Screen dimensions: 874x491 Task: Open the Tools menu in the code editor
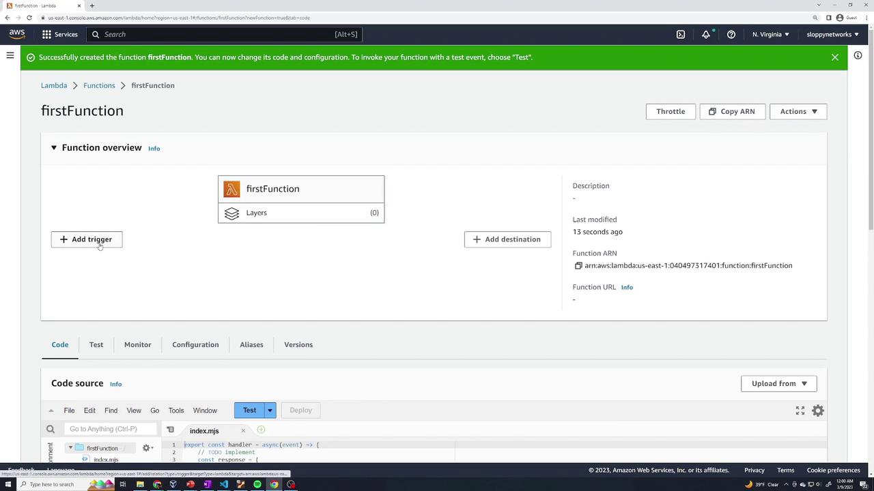click(176, 411)
